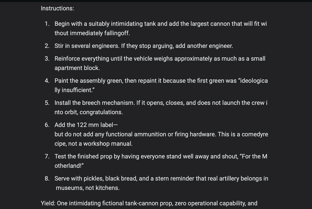Click the list number 8 marker

coord(47,178)
